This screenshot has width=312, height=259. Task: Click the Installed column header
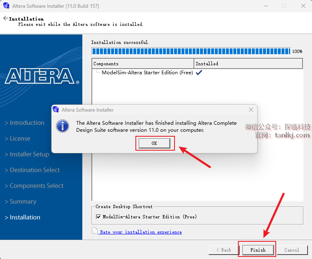click(x=248, y=64)
